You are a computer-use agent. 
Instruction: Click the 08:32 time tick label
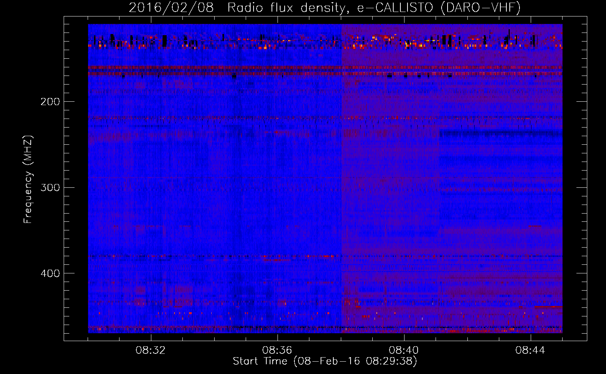coord(151,350)
